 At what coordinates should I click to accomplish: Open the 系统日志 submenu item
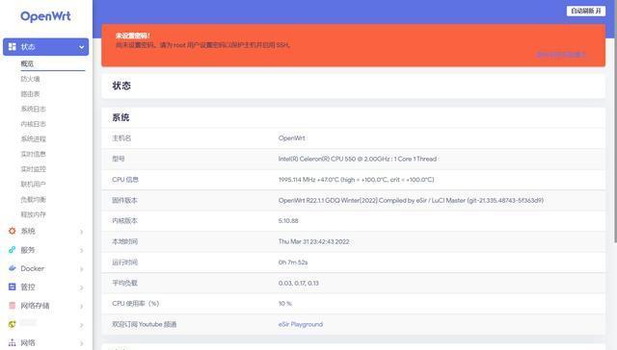pos(34,109)
